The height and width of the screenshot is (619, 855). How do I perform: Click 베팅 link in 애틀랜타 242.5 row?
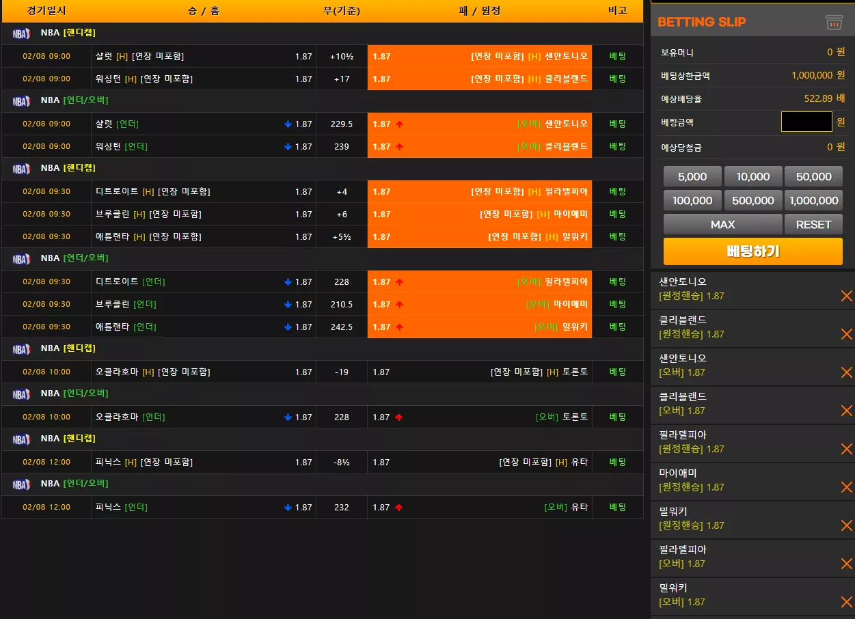coord(618,327)
